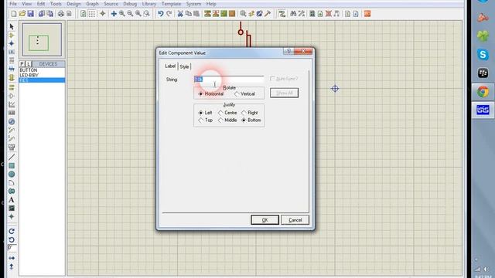Select the 2D Circle drawing tool

[x=12, y=174]
